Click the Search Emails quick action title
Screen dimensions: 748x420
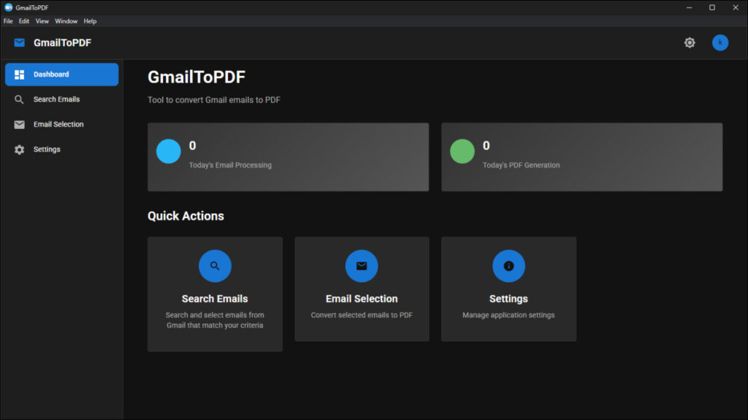coord(215,299)
